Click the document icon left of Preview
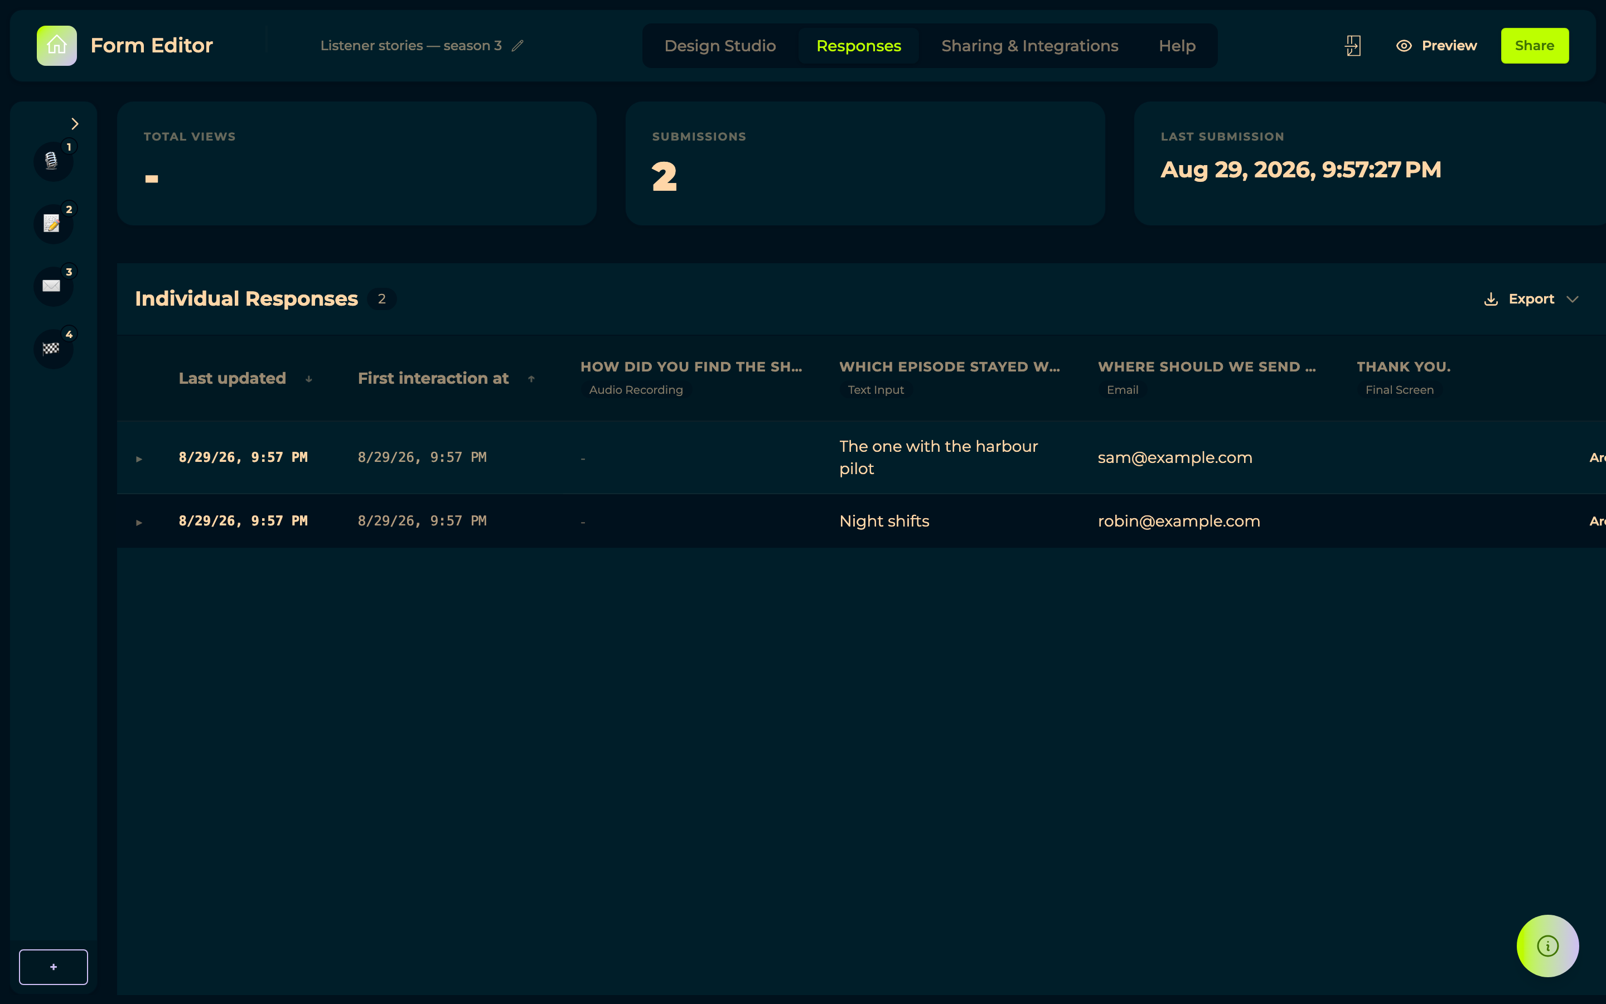Screen dimensions: 1606x1004 (x=1353, y=46)
